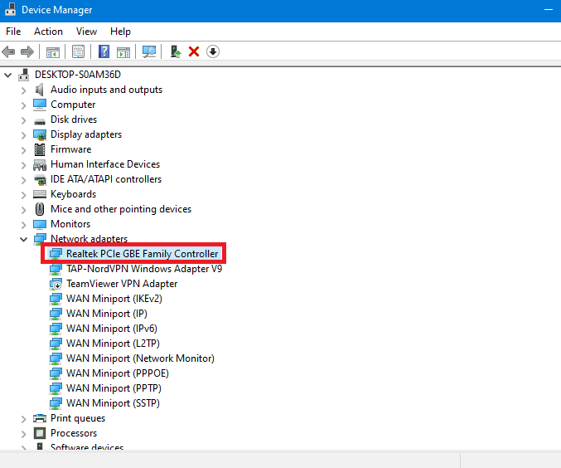561x468 pixels.
Task: Open the File menu
Action: pos(13,32)
